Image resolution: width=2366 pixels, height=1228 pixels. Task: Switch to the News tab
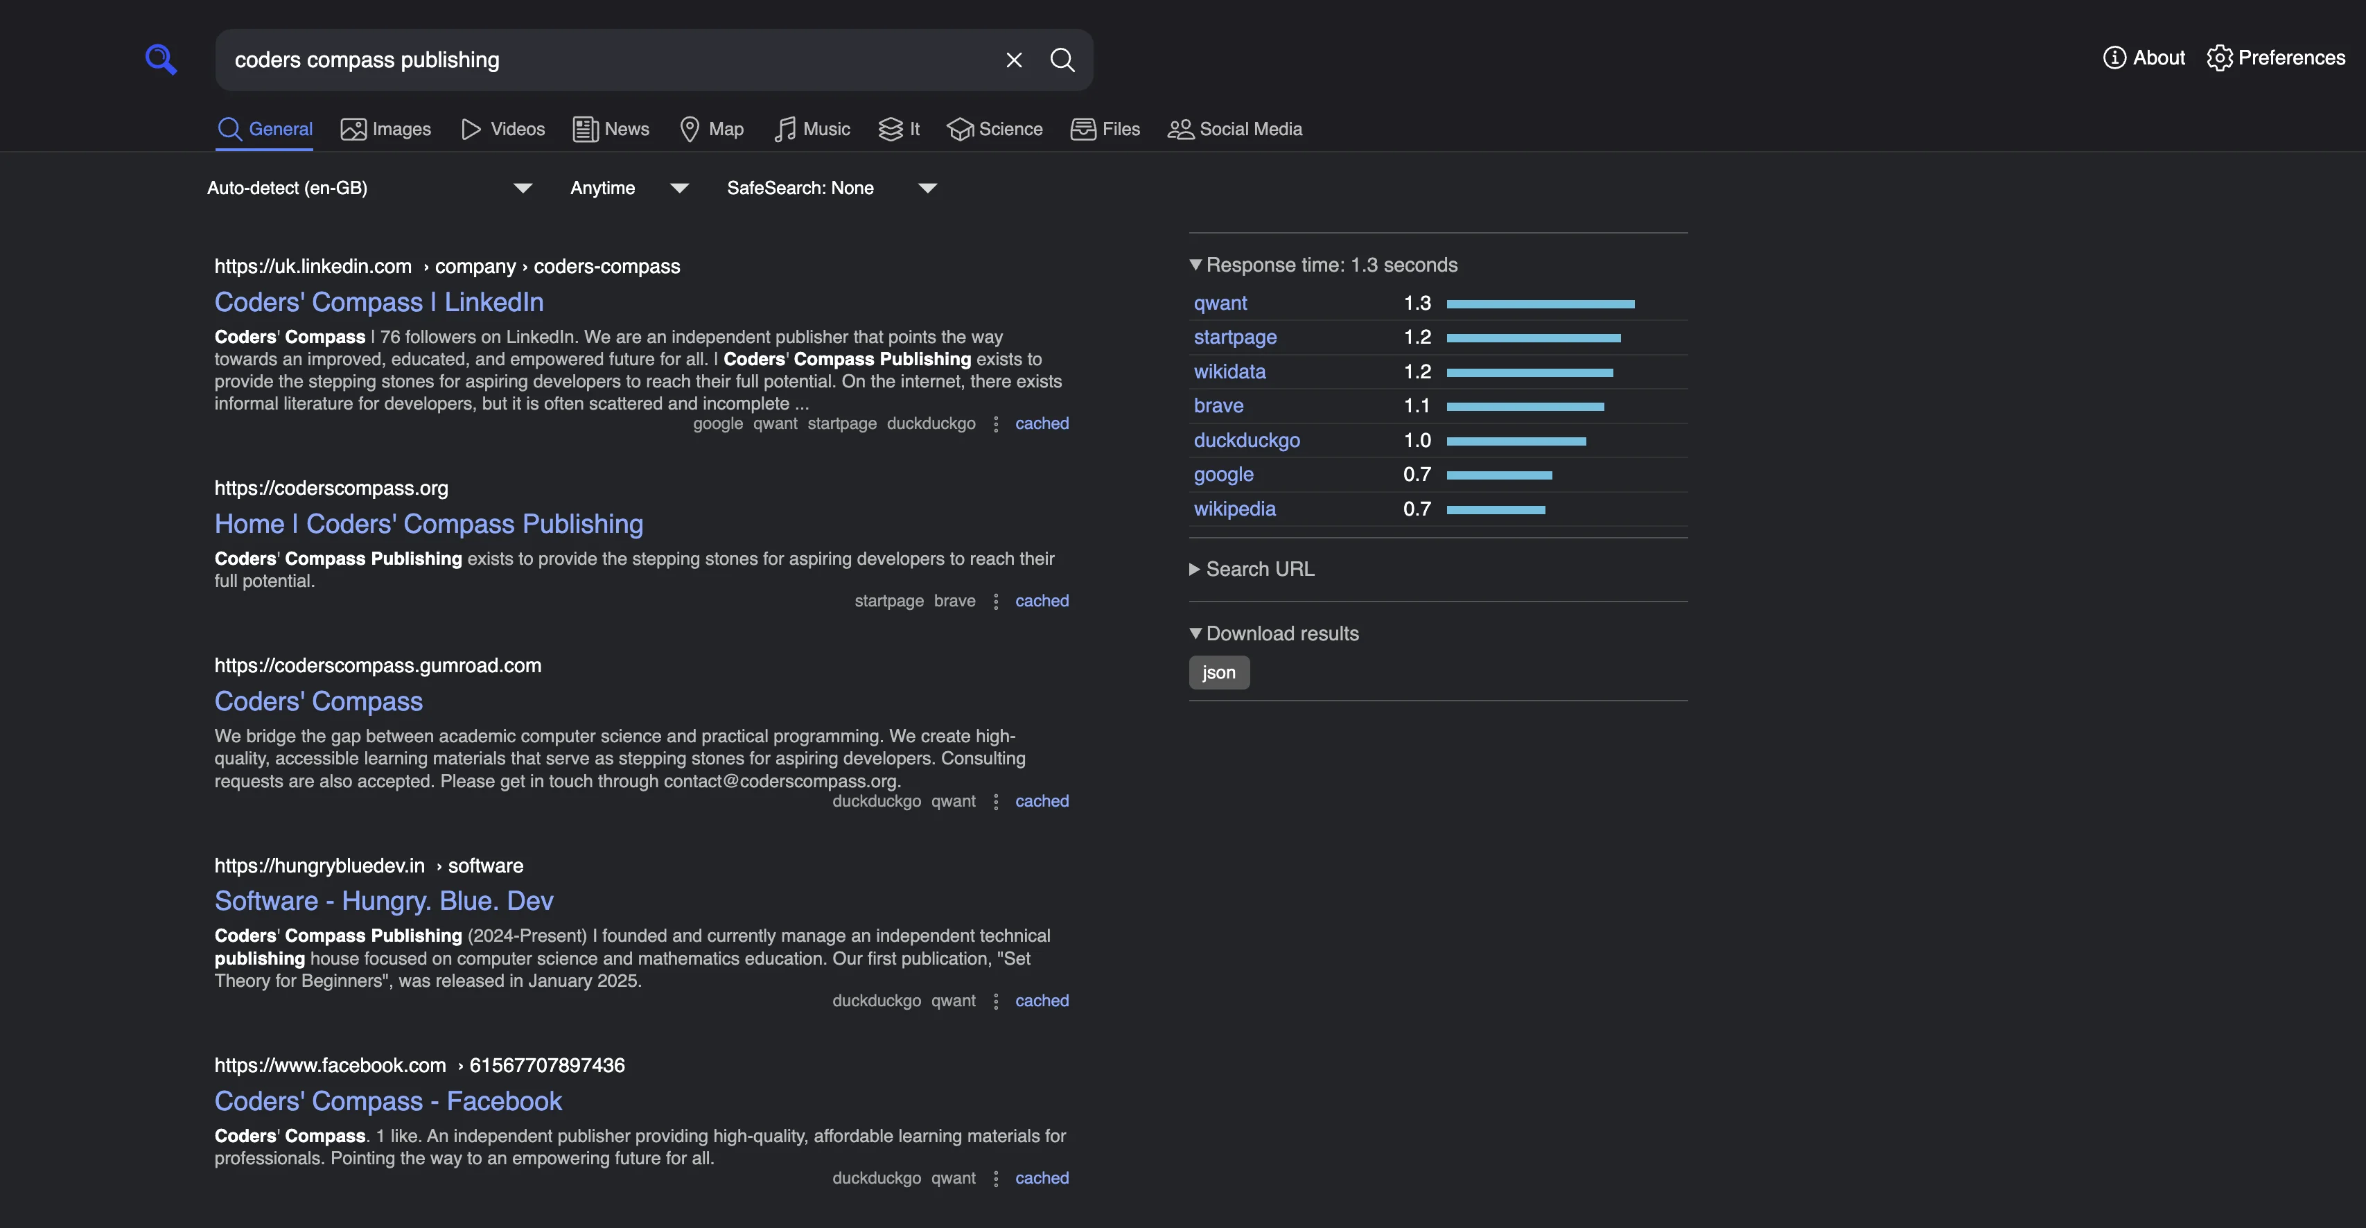(610, 129)
